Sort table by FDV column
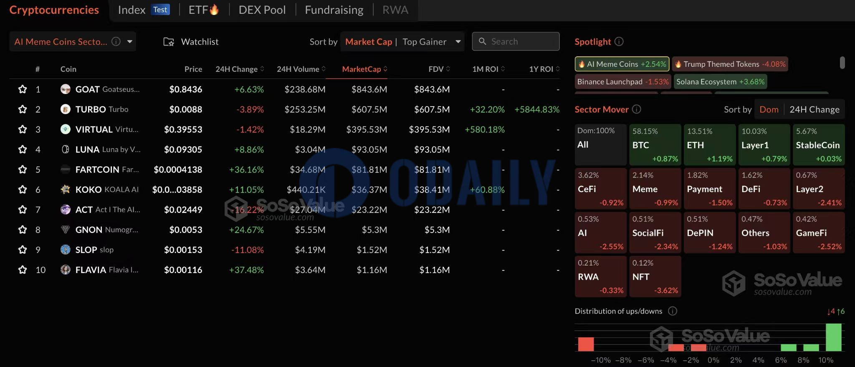 coord(439,69)
